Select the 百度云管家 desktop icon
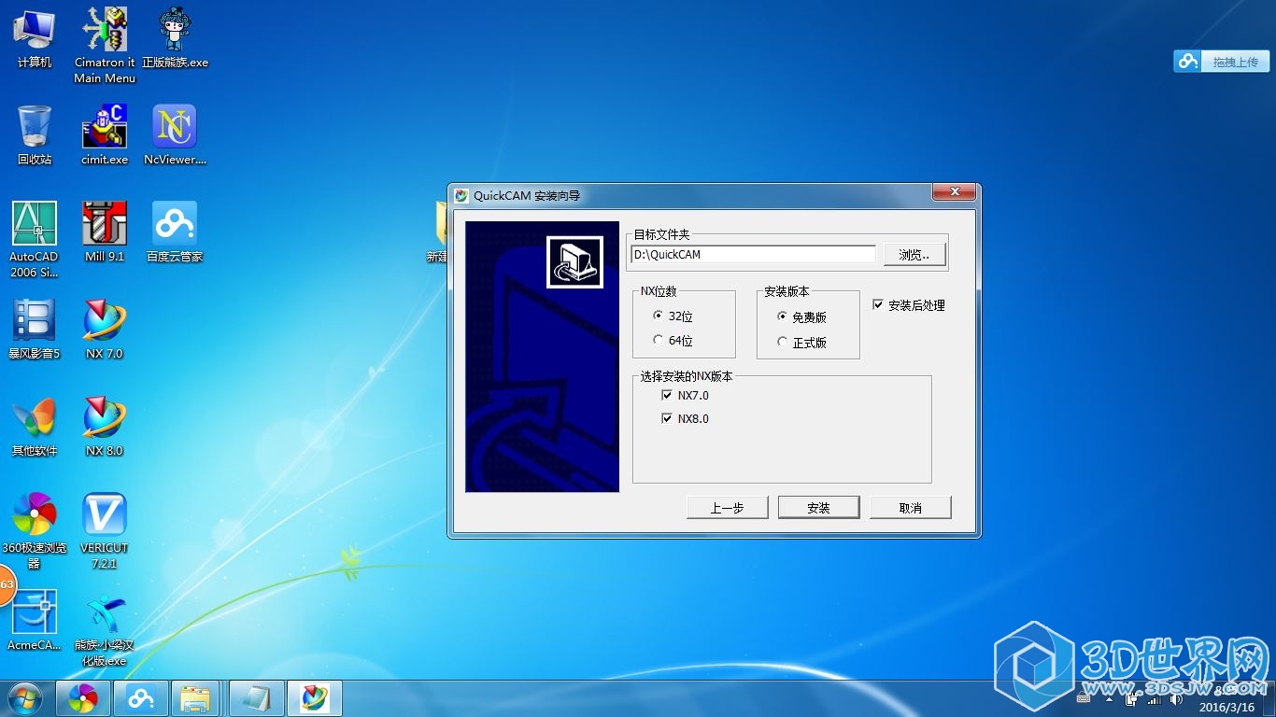1276x717 pixels. (175, 232)
